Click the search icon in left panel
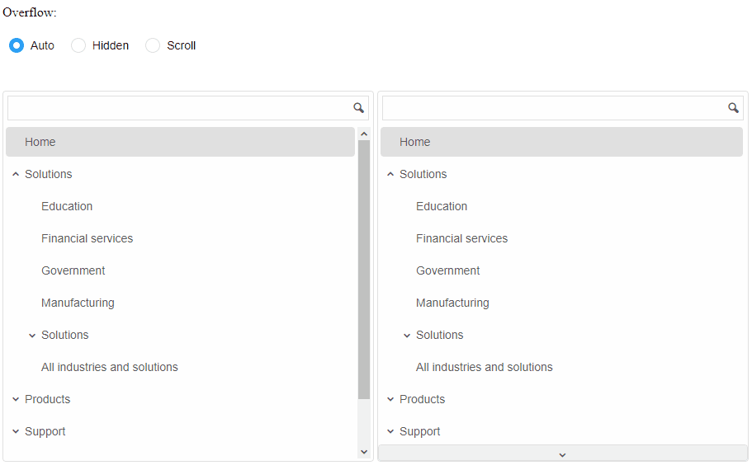752x470 pixels. (x=358, y=108)
